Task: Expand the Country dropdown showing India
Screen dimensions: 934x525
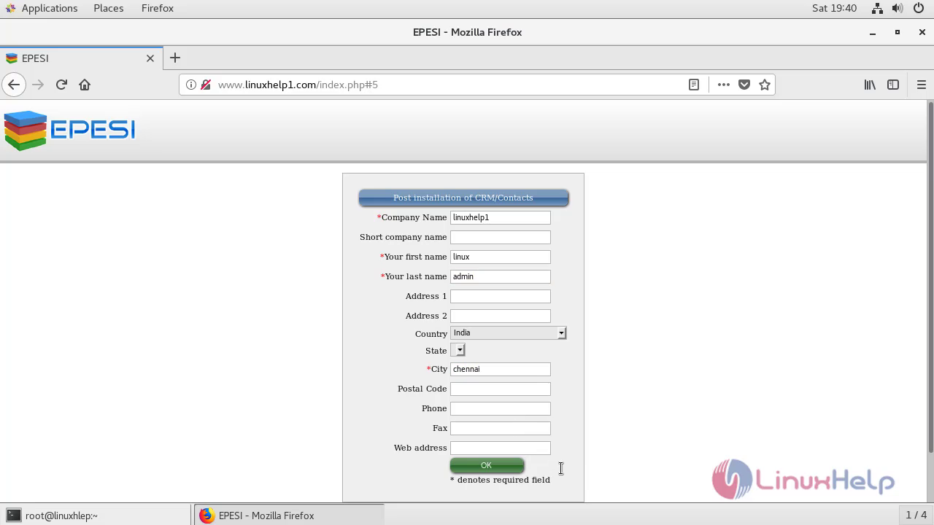Action: (x=509, y=333)
